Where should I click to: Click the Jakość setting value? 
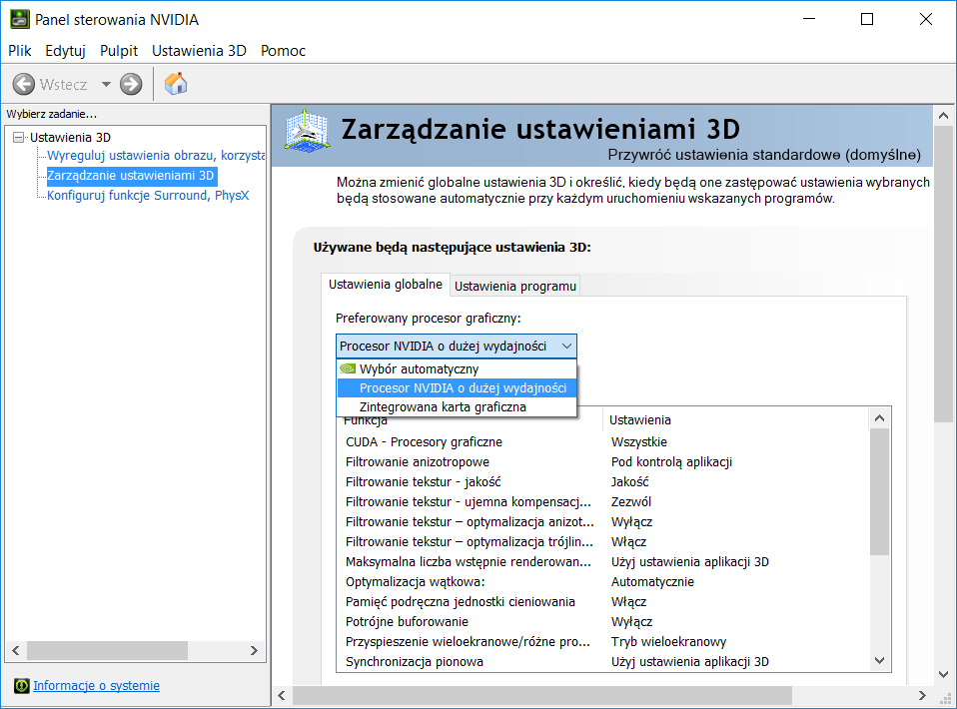tap(630, 482)
